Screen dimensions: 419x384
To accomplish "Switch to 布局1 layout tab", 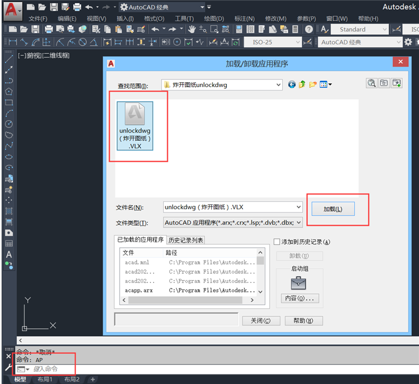I will pyautogui.click(x=45, y=379).
